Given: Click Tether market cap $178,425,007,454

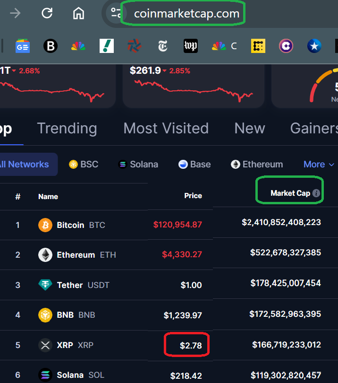Looking at the screenshot, I should click(x=286, y=283).
